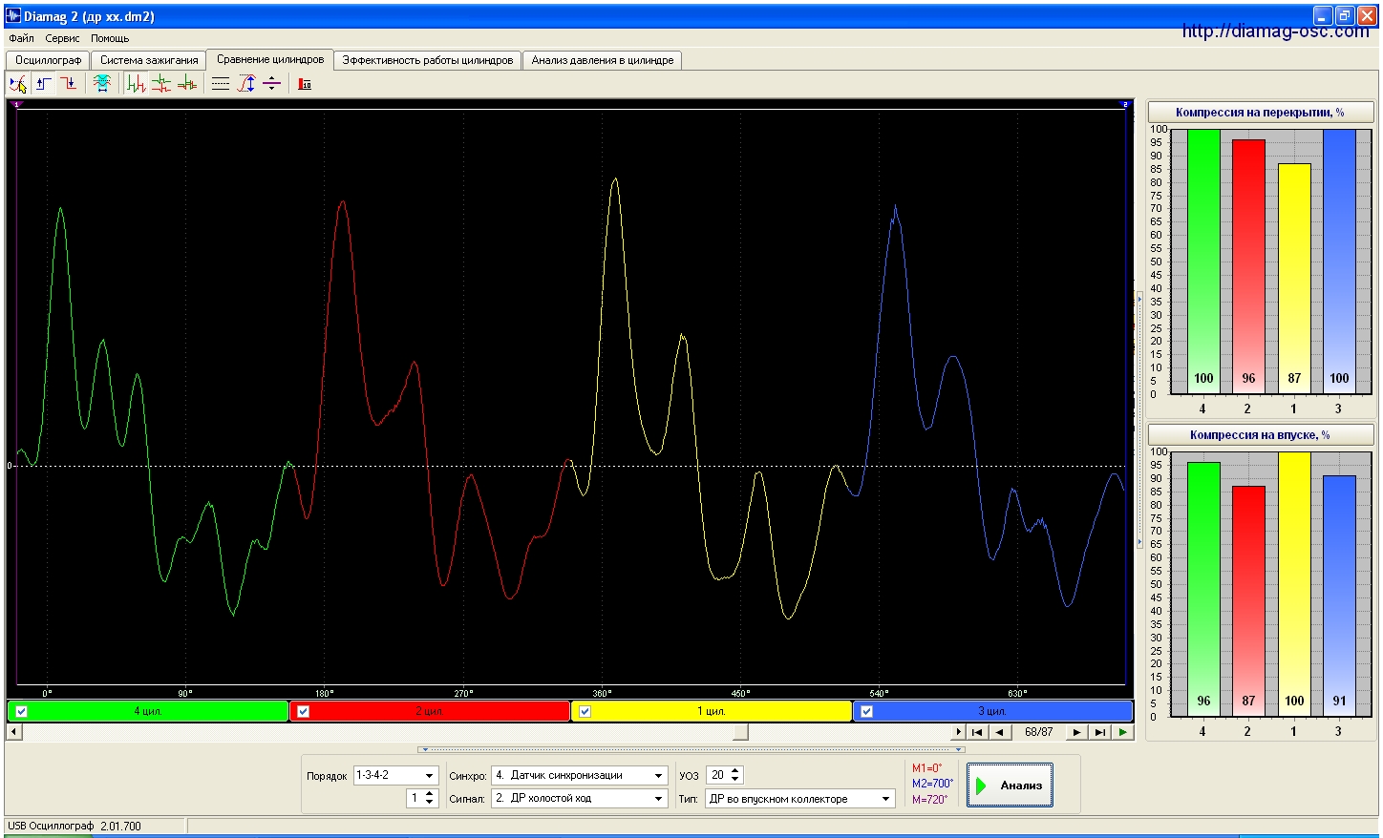Maximize the Diamag 2 window
This screenshot has height=838, width=1383.
point(1344,15)
